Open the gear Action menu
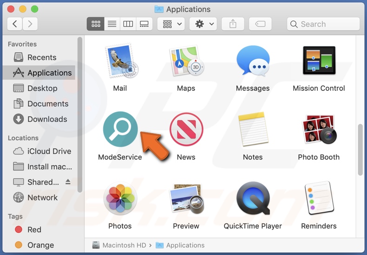The height and width of the screenshot is (255, 367). (x=203, y=24)
